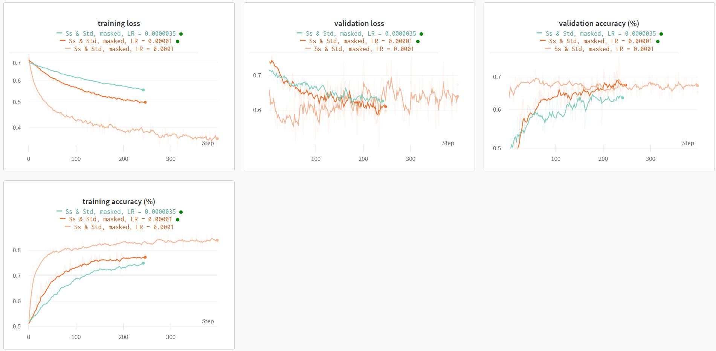Click peach color dash of LR = 0.0001 in training loss legend
The image size is (716, 351).
pos(68,48)
